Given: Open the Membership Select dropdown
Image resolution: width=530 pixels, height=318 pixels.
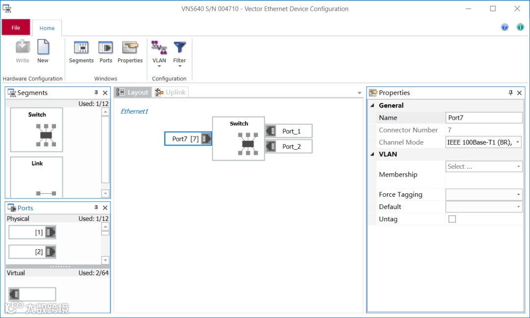Looking at the screenshot, I should 484,166.
